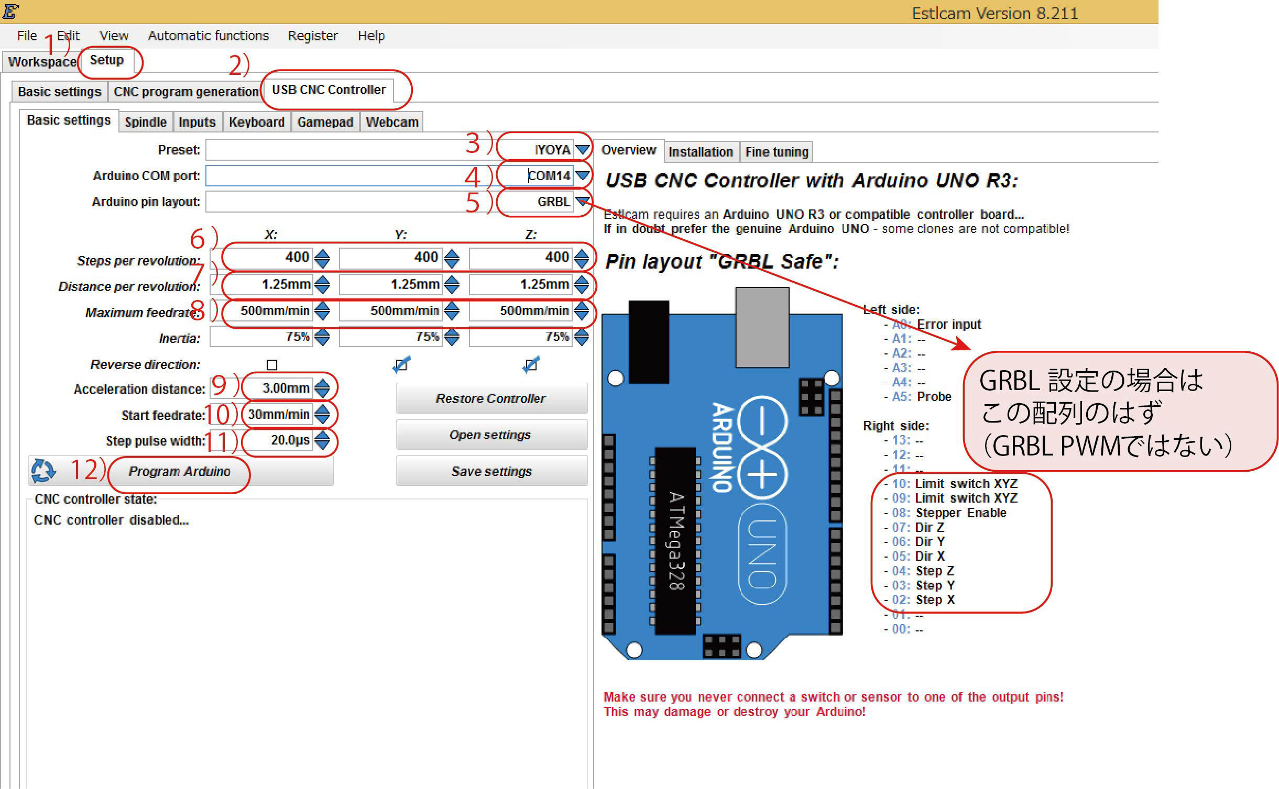Open the Automatic functions menu

click(x=209, y=36)
